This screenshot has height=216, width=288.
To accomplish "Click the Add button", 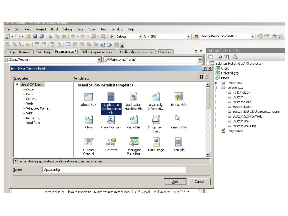I will (x=175, y=182).
